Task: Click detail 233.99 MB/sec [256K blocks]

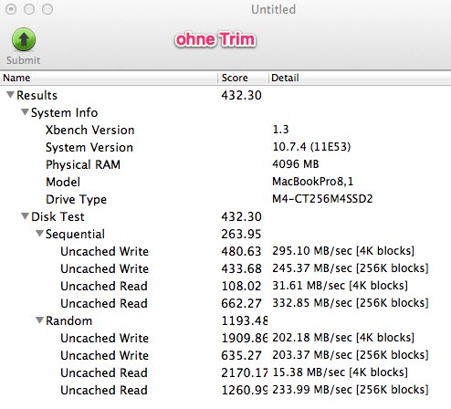Action: 351,390
